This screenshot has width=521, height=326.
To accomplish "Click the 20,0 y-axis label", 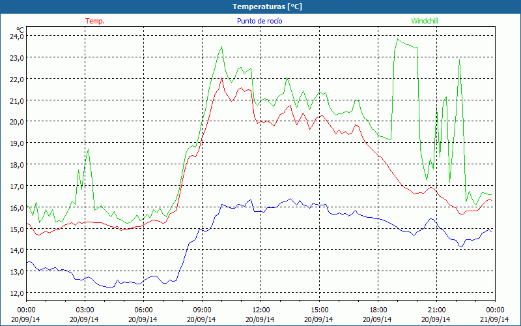I will tap(17, 122).
